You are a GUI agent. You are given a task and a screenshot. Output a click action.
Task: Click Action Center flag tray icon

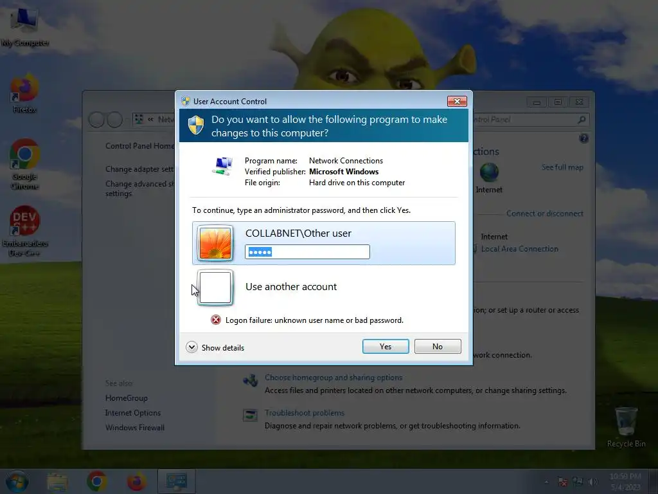click(x=563, y=482)
